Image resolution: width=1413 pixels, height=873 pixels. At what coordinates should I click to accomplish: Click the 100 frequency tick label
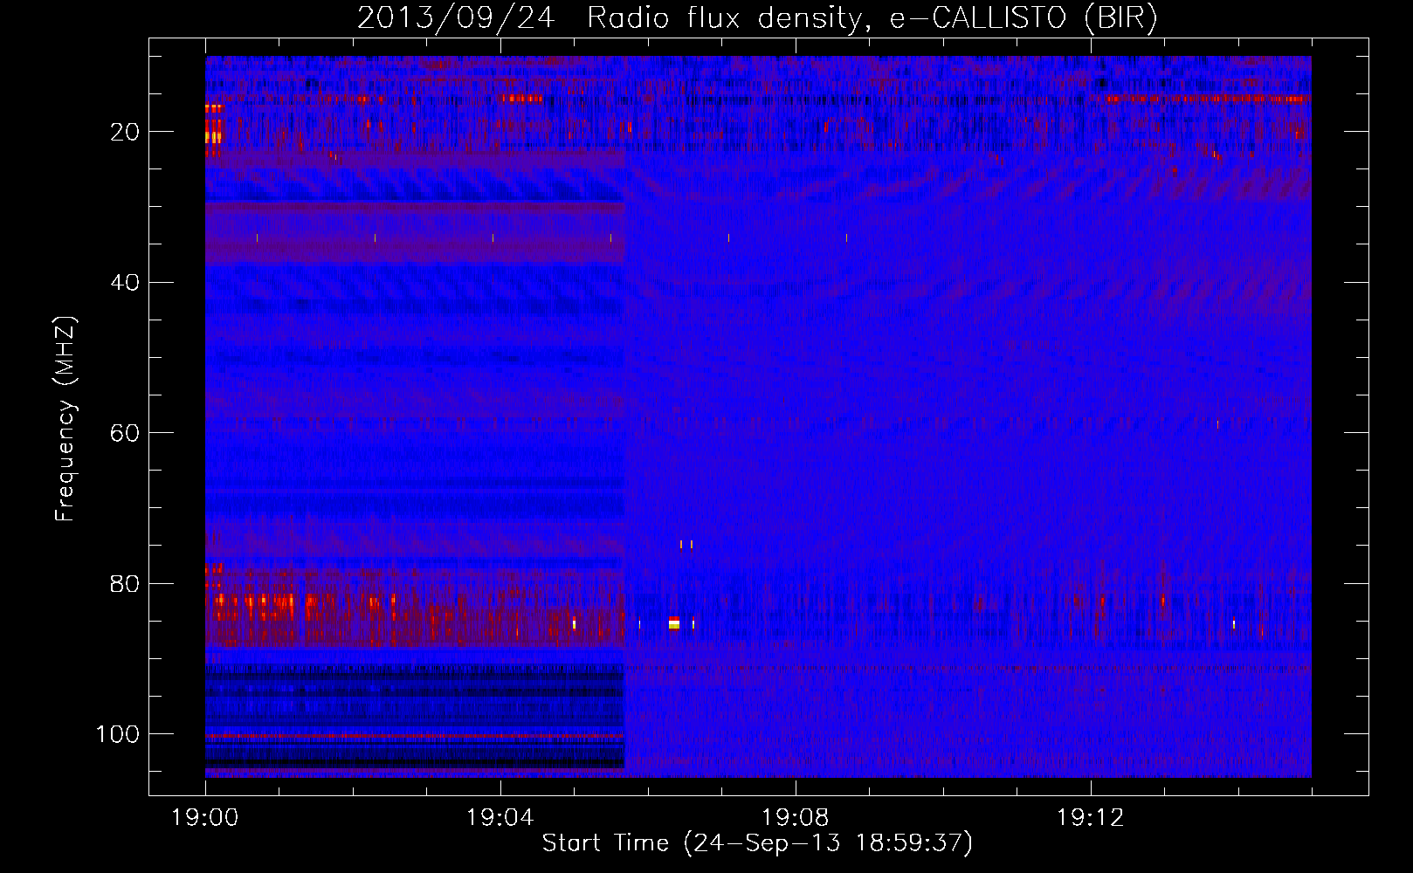[x=118, y=733]
